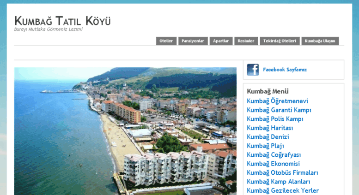Image resolution: width=359 pixels, height=195 pixels.
Task: Click the aerial beach photo of Kumbağ
Action: 125,131
